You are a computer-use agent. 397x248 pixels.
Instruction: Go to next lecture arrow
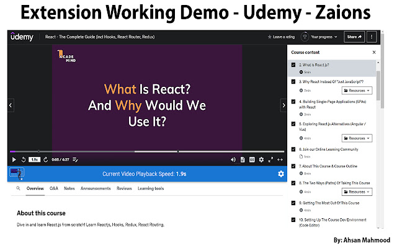pyautogui.click(x=283, y=105)
